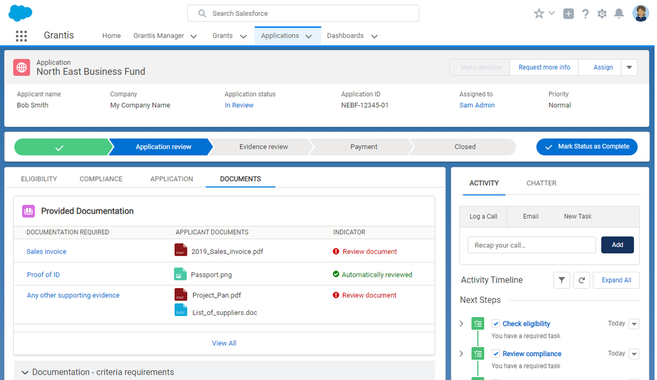Click the red Application globe icon
This screenshot has height=380, width=657.
point(21,67)
